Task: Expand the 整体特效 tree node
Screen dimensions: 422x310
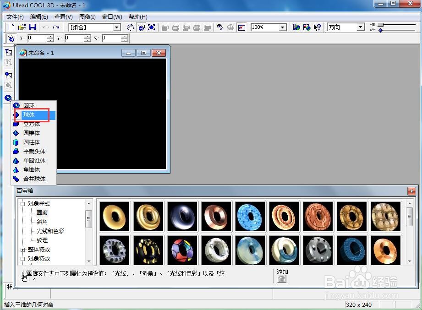Action: [x=23, y=250]
